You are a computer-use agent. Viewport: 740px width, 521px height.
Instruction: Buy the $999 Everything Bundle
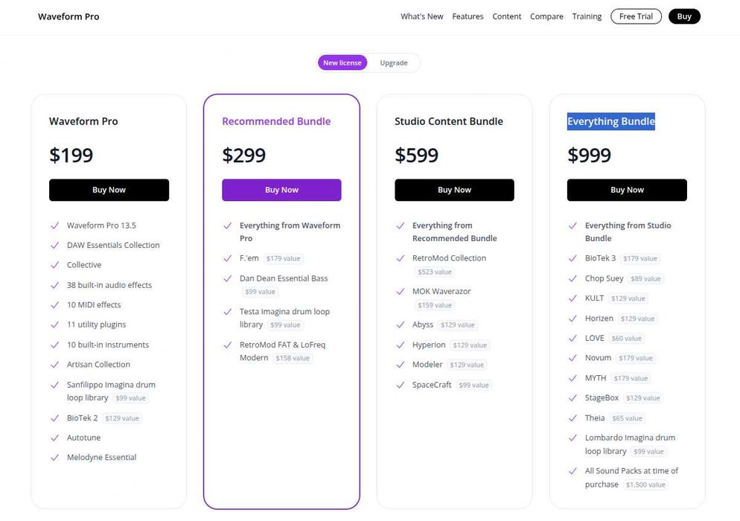pyautogui.click(x=627, y=190)
